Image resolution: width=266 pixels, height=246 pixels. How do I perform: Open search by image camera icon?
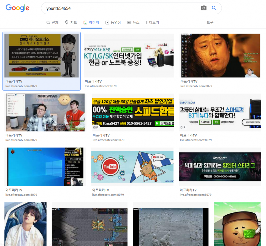(x=204, y=8)
